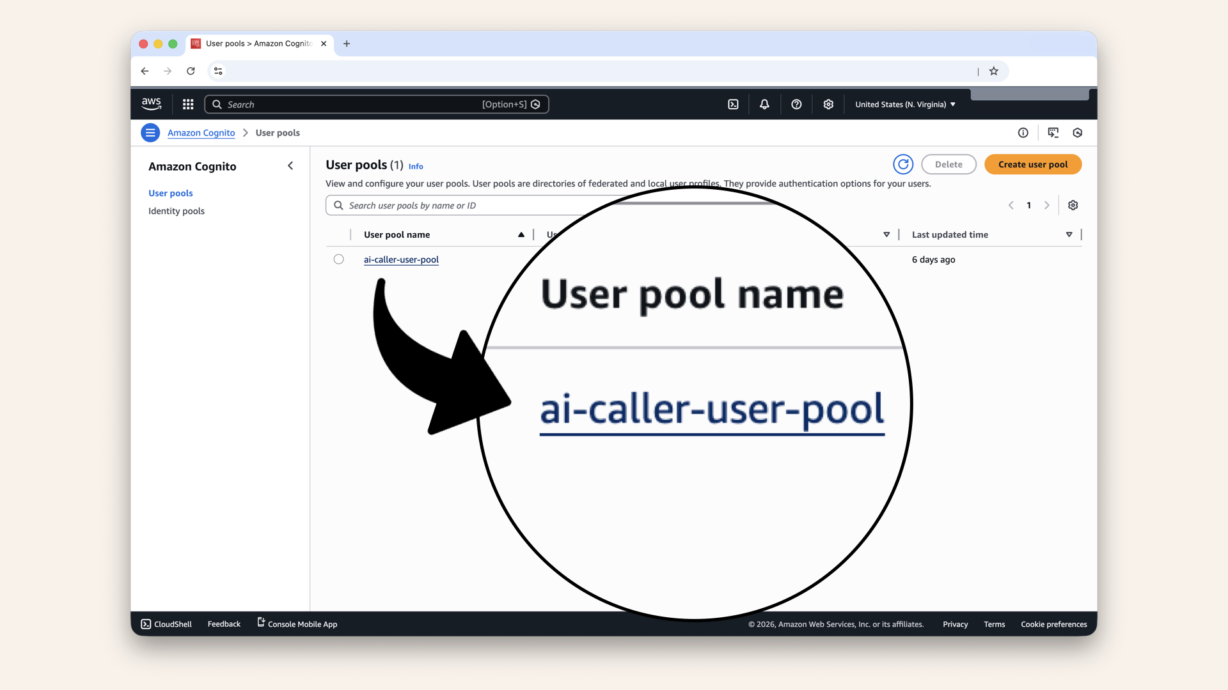Open the AWS help question mark icon
The height and width of the screenshot is (690, 1228).
tap(796, 103)
